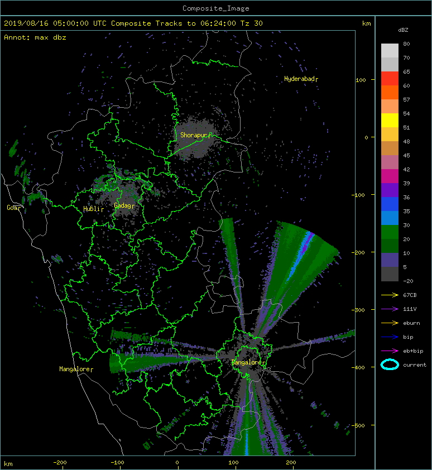The width and height of the screenshot is (432, 470).
Task: Click the magenta eb+bip arrow in legend
Action: (x=390, y=351)
